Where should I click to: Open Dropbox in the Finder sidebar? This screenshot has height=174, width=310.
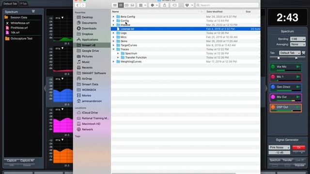point(87,34)
